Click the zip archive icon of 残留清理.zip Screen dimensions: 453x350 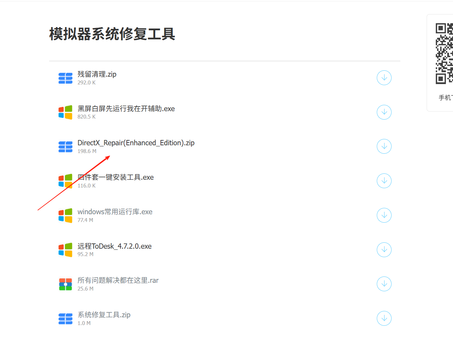(65, 78)
